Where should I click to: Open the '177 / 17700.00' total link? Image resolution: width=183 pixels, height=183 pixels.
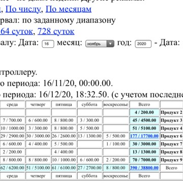(x=144, y=136)
